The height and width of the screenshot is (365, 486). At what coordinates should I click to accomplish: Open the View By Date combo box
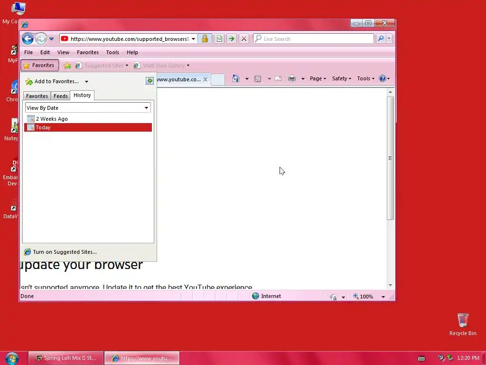pos(88,108)
